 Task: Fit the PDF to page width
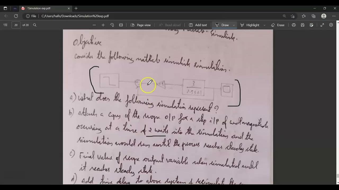[x=121, y=25]
